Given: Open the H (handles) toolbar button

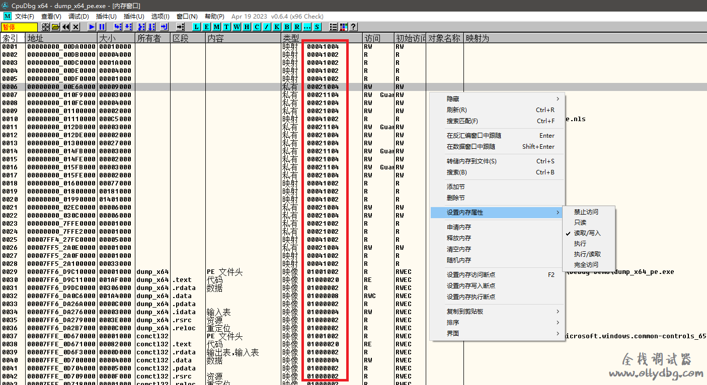Looking at the screenshot, I should [247, 27].
